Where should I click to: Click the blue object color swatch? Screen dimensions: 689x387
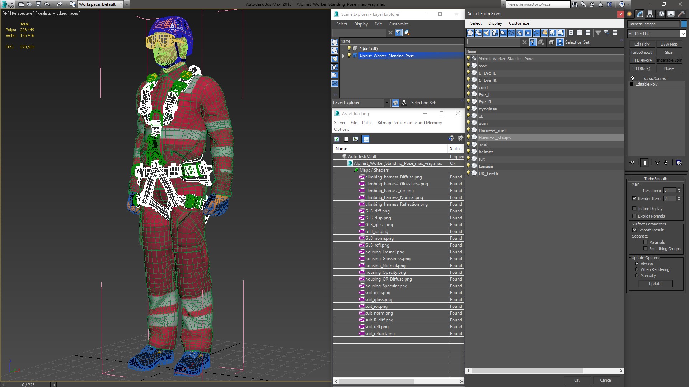click(x=684, y=24)
